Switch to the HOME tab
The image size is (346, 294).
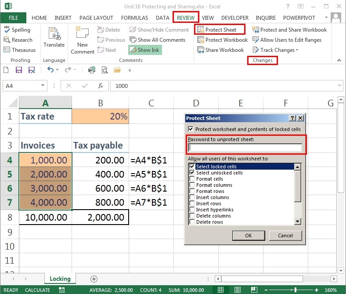click(39, 18)
